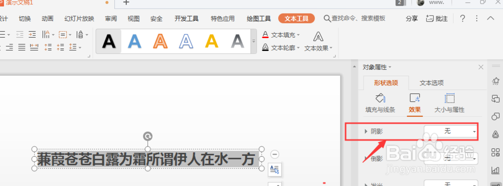Screen dimensions: 503x186
Task: Click the star icon in right sidebar
Action: click(x=495, y=81)
